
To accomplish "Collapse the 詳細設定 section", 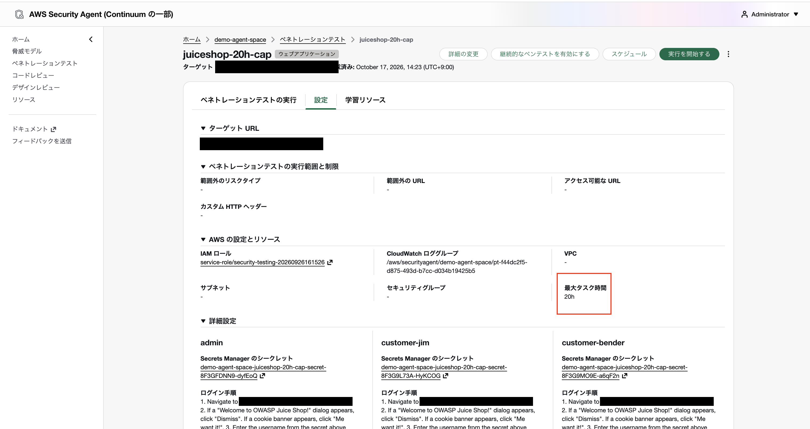I will coord(203,321).
